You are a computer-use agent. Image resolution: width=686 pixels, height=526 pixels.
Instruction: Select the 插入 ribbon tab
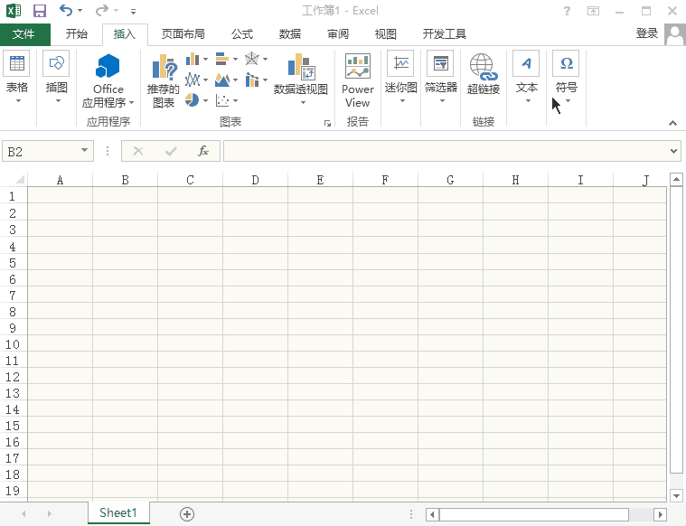tap(124, 34)
